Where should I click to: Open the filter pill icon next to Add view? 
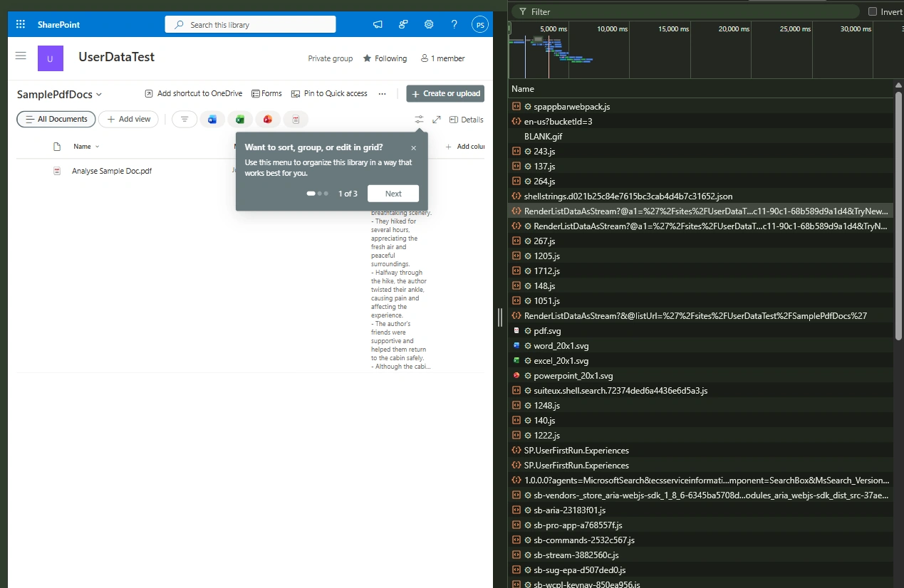coord(185,120)
